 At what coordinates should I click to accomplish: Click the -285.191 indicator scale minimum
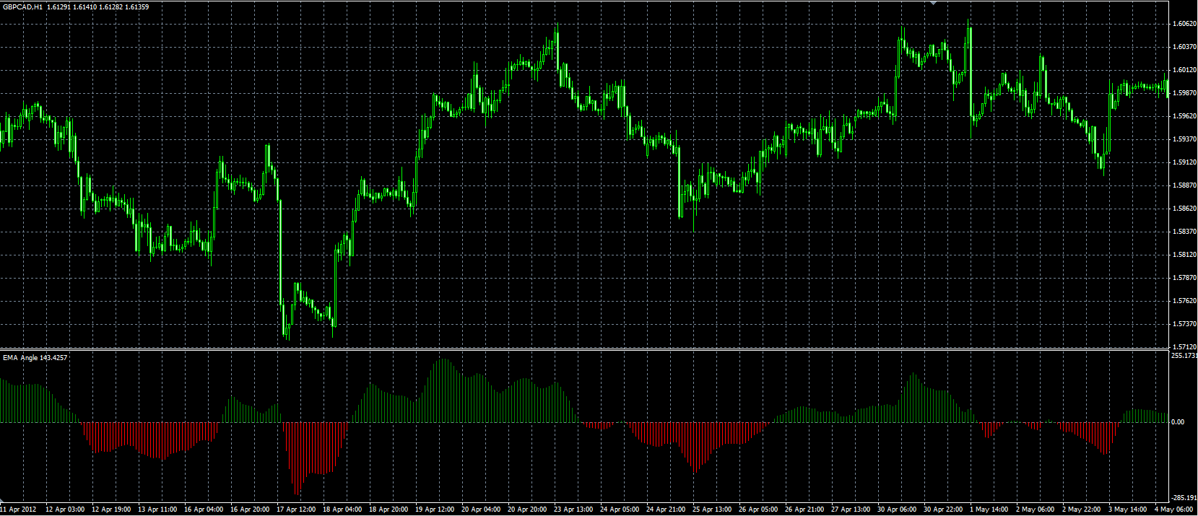coord(1184,498)
